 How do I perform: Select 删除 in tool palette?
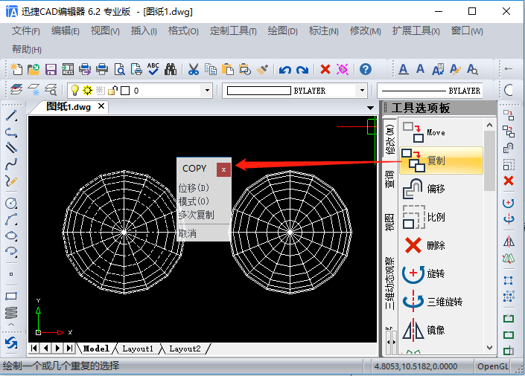[442, 245]
